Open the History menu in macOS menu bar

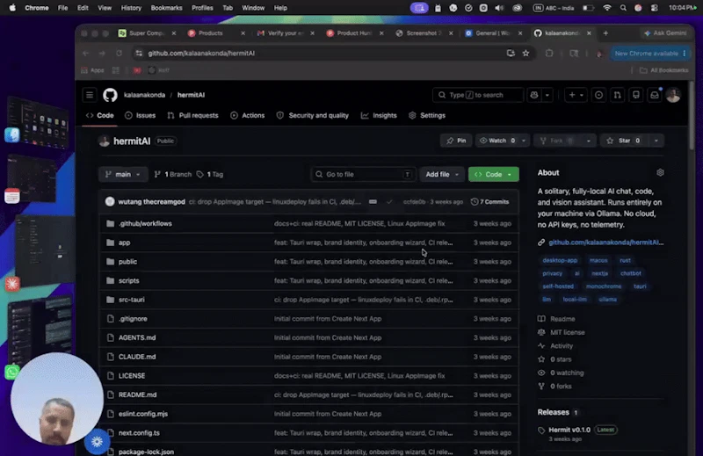click(x=131, y=8)
